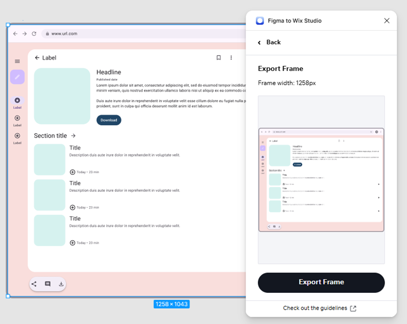Click the bookmark icon in the card header
Image resolution: width=407 pixels, height=324 pixels.
coord(219,58)
